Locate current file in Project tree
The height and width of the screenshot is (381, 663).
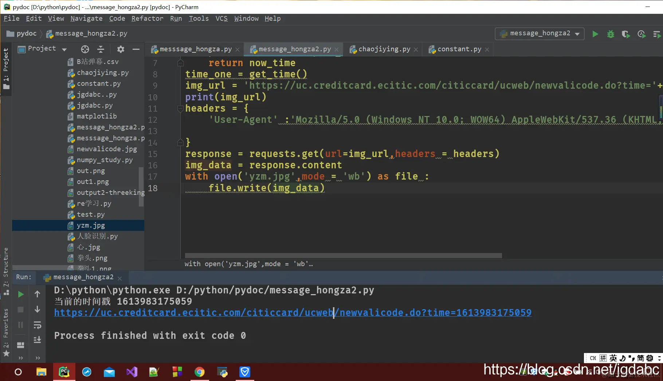(x=85, y=49)
